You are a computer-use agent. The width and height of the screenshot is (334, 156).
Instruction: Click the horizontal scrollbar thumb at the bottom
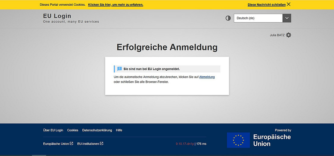pyautogui.click(x=39, y=155)
